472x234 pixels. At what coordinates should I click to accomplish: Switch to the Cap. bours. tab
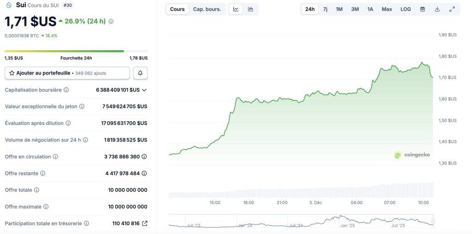[207, 9]
